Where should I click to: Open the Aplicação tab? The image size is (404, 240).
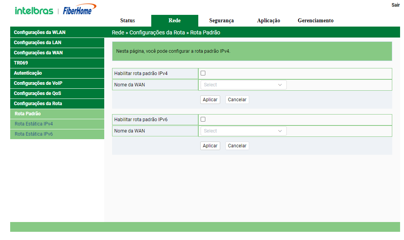pyautogui.click(x=268, y=21)
